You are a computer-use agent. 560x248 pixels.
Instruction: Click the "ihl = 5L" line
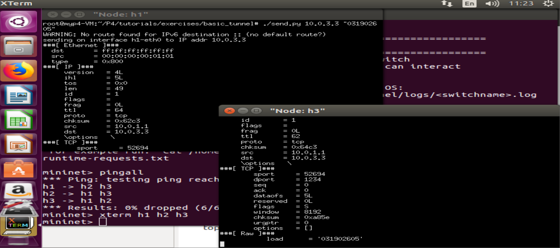(x=93, y=78)
